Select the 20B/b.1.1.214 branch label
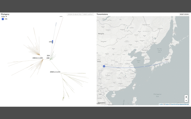Screen dimensions: 191x119 click(x=55, y=72)
